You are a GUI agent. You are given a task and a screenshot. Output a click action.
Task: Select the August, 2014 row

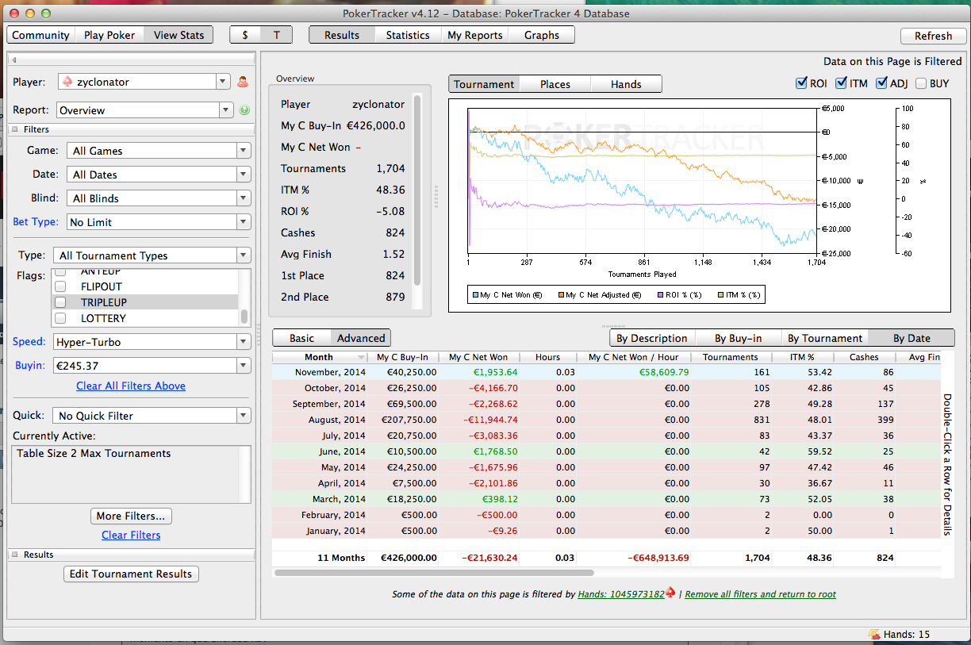(x=607, y=420)
